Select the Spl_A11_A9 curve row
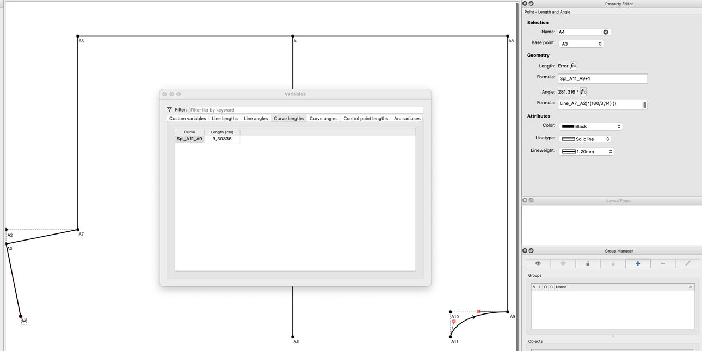Image resolution: width=702 pixels, height=351 pixels. [207, 139]
